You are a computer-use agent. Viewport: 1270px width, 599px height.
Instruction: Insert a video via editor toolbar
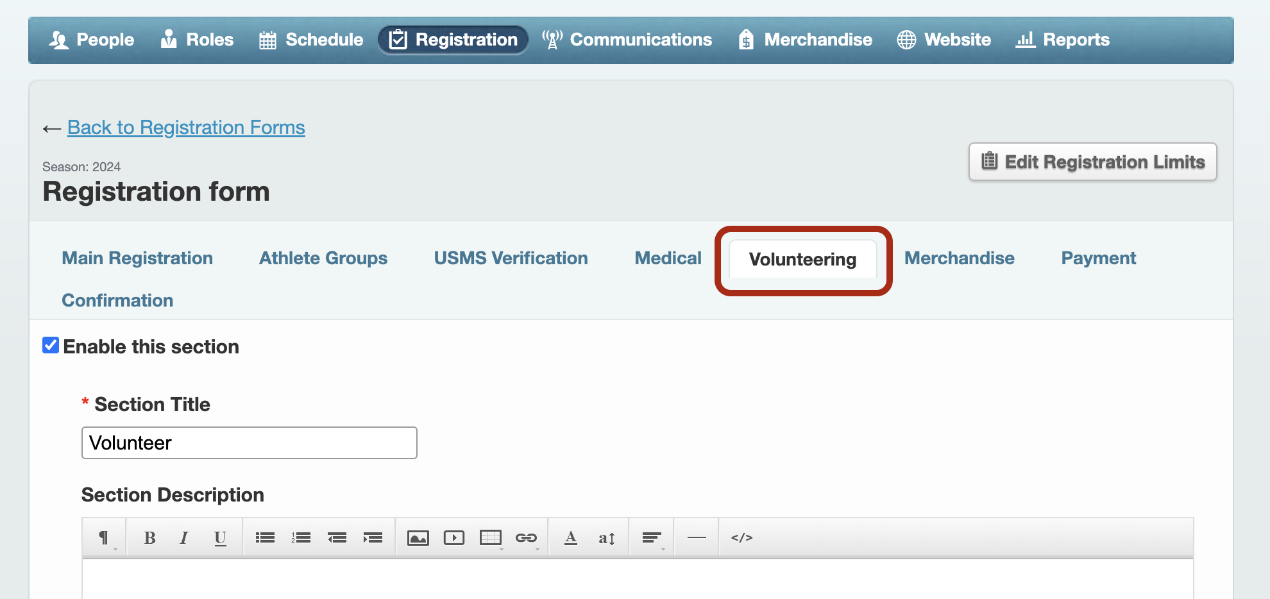[x=454, y=537]
